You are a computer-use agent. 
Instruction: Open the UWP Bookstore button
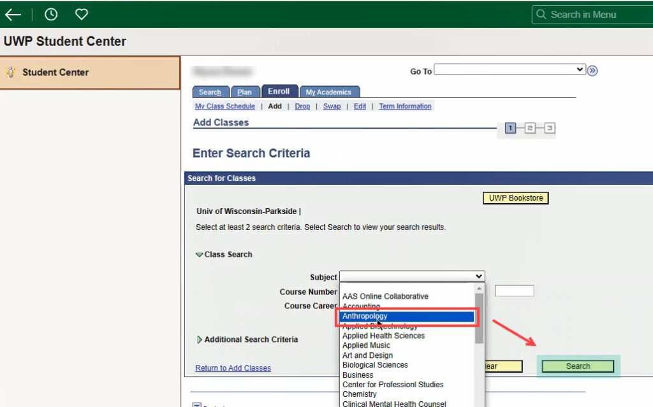pos(515,198)
